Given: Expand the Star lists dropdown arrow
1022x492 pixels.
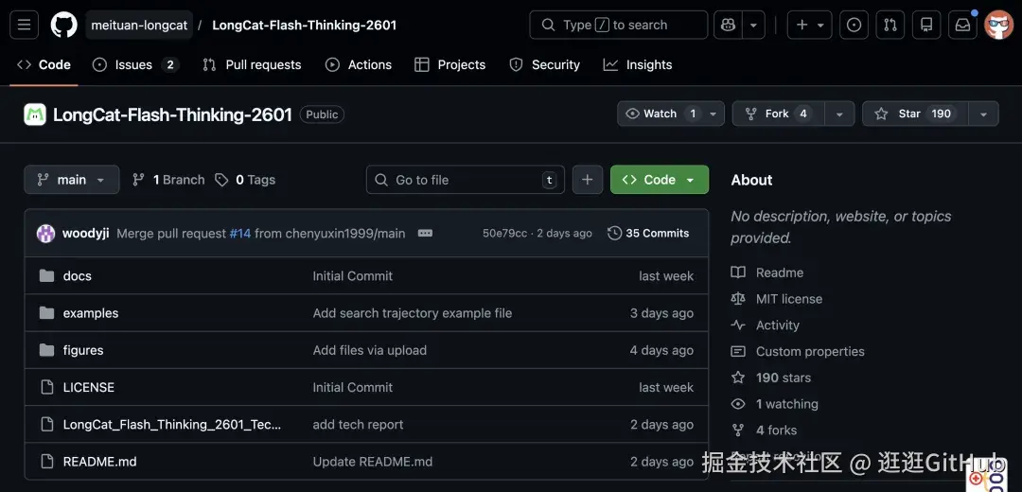Looking at the screenshot, I should (x=983, y=114).
